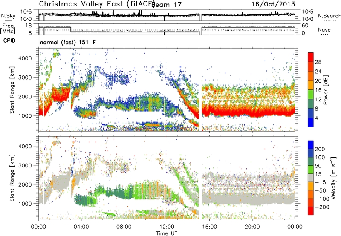Click the '200' value on Velocity colorbar

pyautogui.click(x=320, y=149)
